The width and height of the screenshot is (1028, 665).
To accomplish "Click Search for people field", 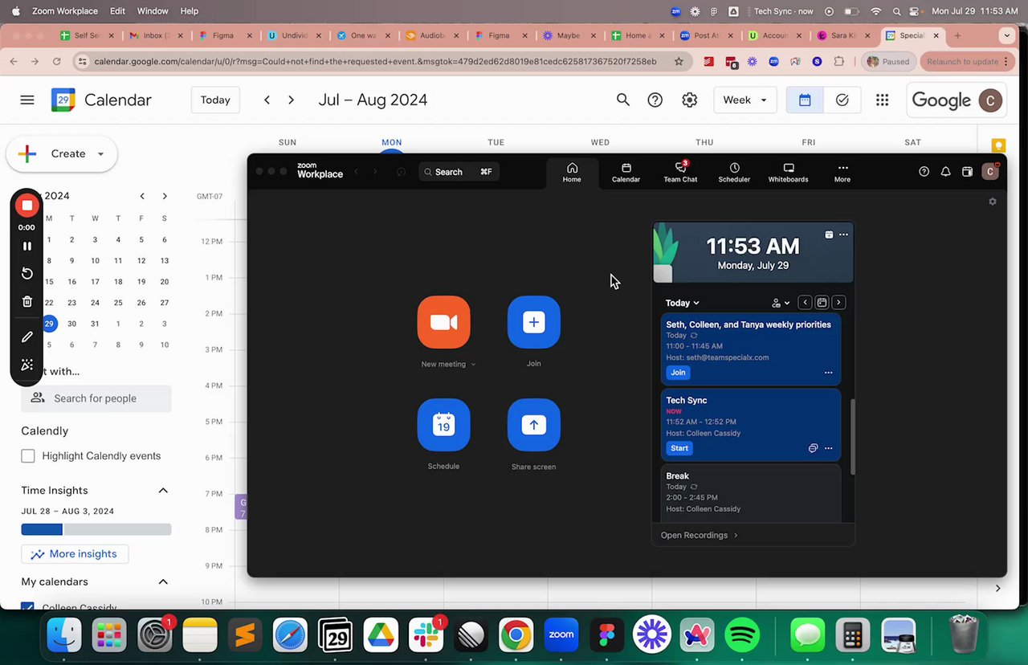I will pyautogui.click(x=96, y=398).
